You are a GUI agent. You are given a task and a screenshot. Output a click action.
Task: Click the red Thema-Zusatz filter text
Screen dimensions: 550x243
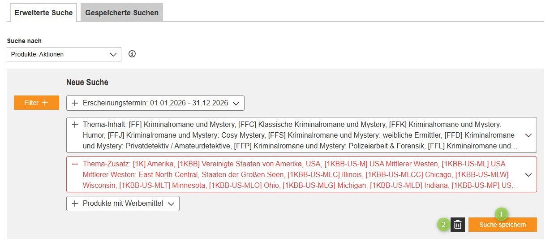click(296, 174)
